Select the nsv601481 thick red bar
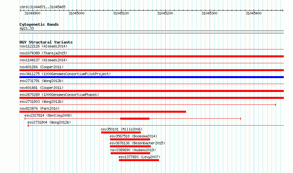The height and width of the screenshot is (173, 293). click(x=151, y=91)
